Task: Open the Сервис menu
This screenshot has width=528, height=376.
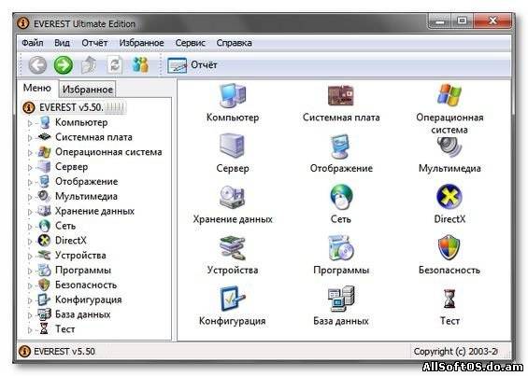Action: 191,43
